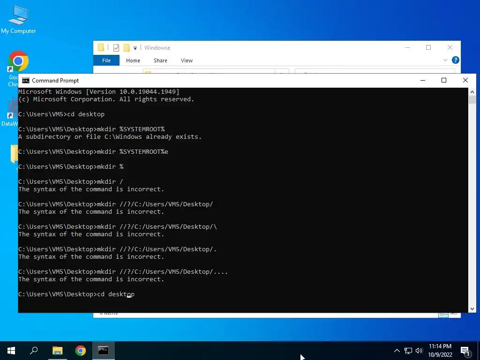Switch to Home ribbon tab
This screenshot has width=480, height=360.
(x=133, y=60)
